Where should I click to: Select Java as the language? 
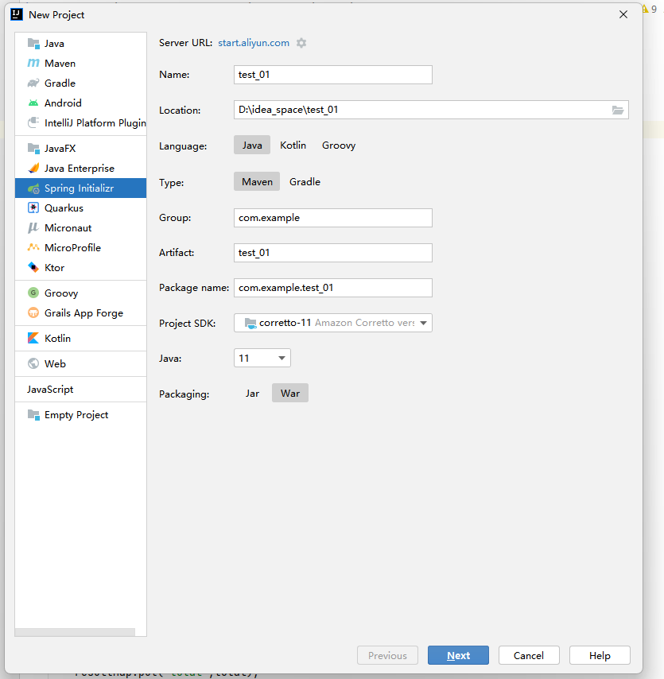tap(252, 145)
